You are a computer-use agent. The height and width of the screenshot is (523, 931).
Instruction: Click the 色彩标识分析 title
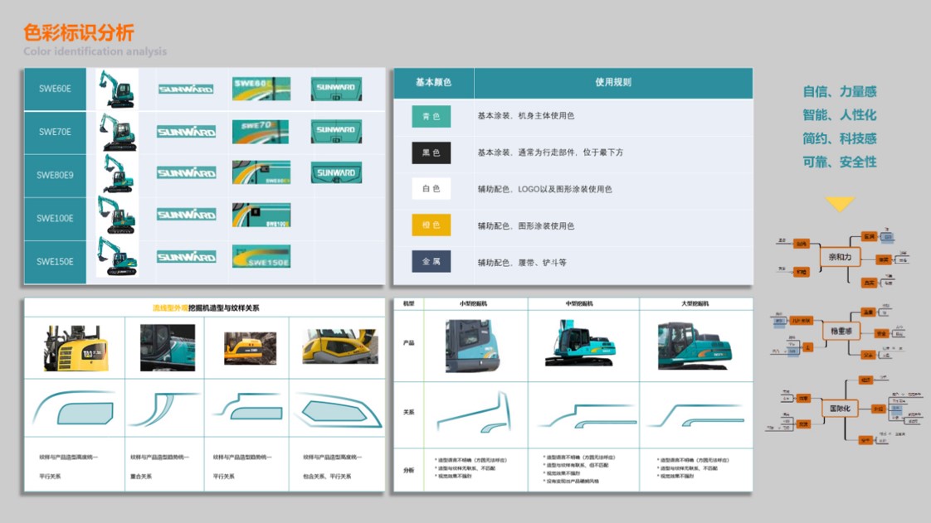80,33
